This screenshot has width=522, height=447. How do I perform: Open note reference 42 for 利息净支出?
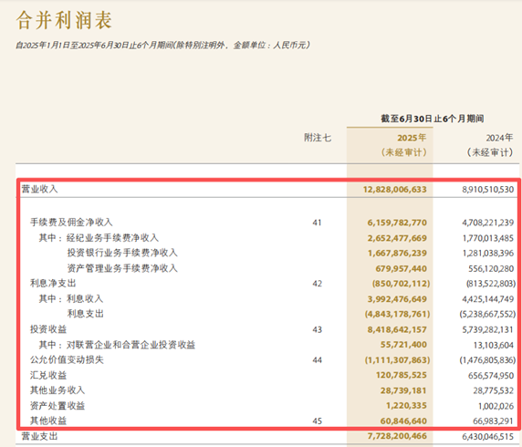tap(318, 284)
